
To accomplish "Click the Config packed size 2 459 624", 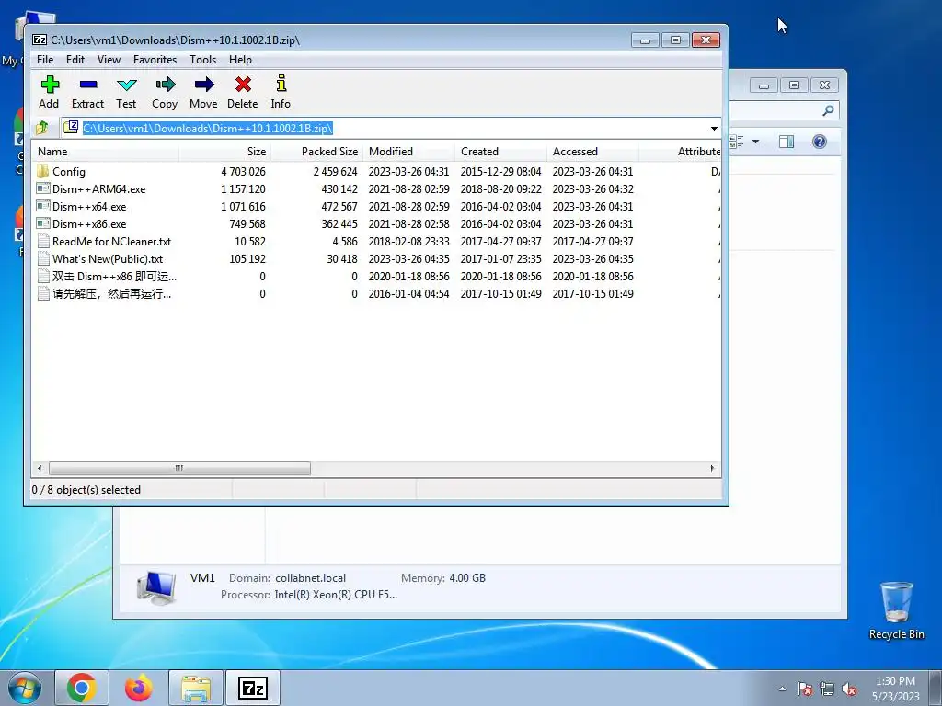I will pyautogui.click(x=335, y=171).
